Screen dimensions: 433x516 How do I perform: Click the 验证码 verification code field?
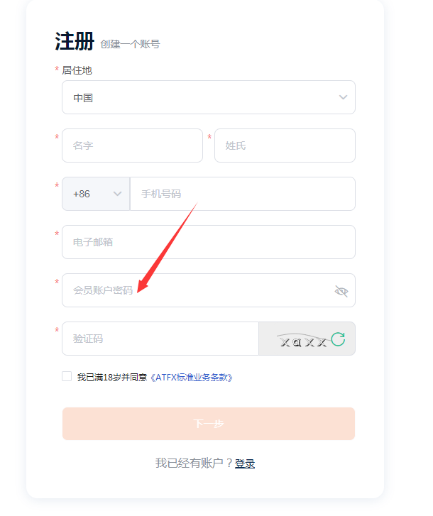pyautogui.click(x=160, y=339)
